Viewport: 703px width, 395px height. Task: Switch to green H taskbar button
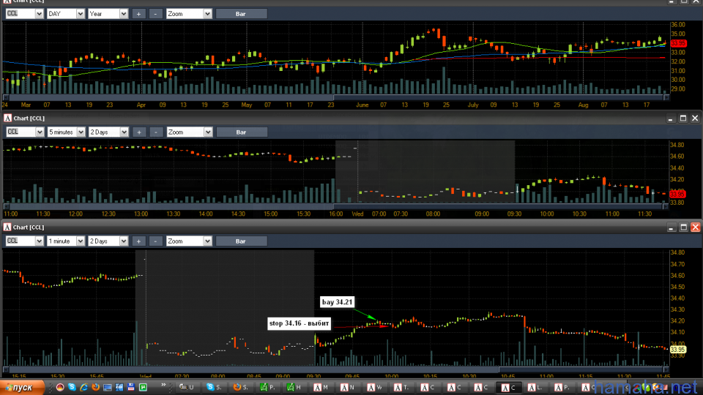(x=294, y=388)
